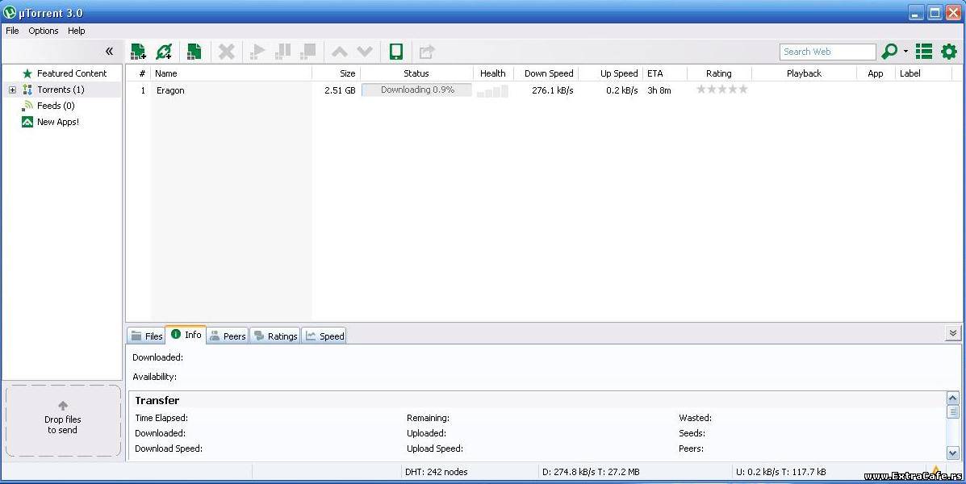966x484 pixels.
Task: Click the fifth rating star for Eragon
Action: click(x=743, y=90)
